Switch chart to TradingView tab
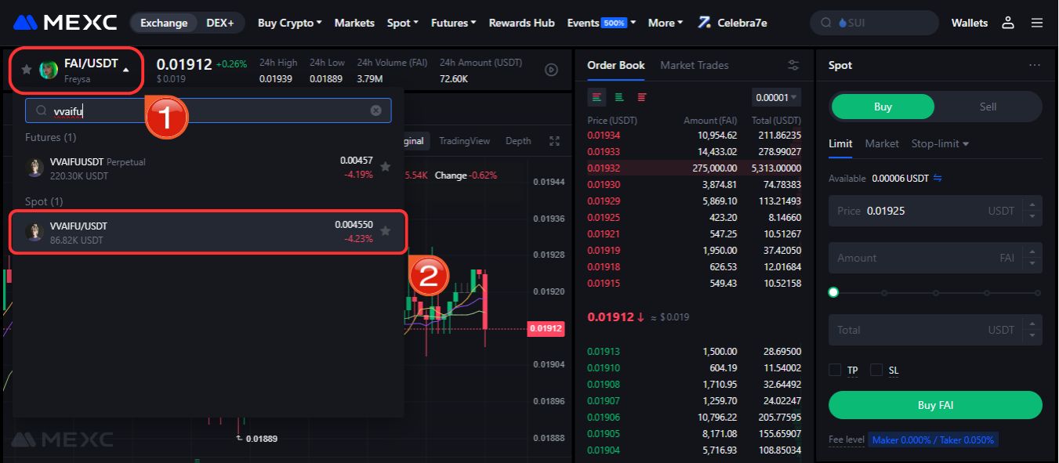 (464, 141)
